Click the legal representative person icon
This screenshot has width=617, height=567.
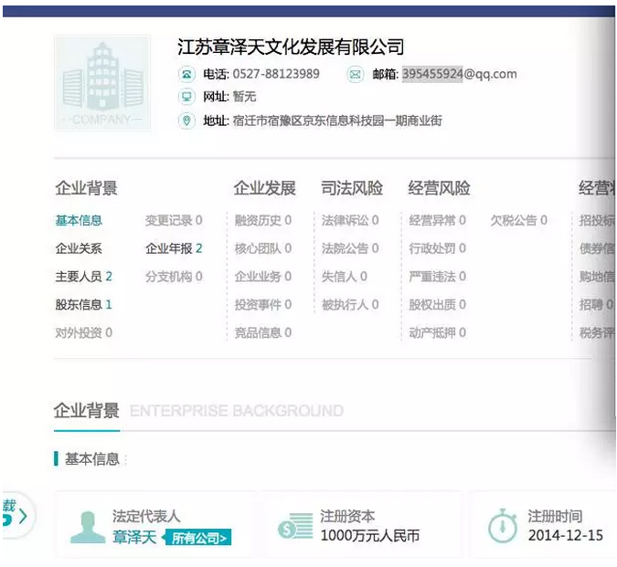tap(88, 527)
